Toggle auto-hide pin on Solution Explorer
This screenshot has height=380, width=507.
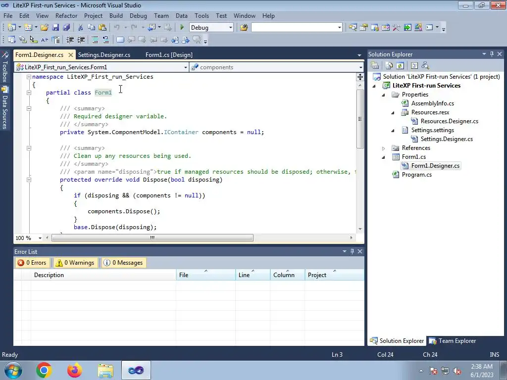(492, 54)
